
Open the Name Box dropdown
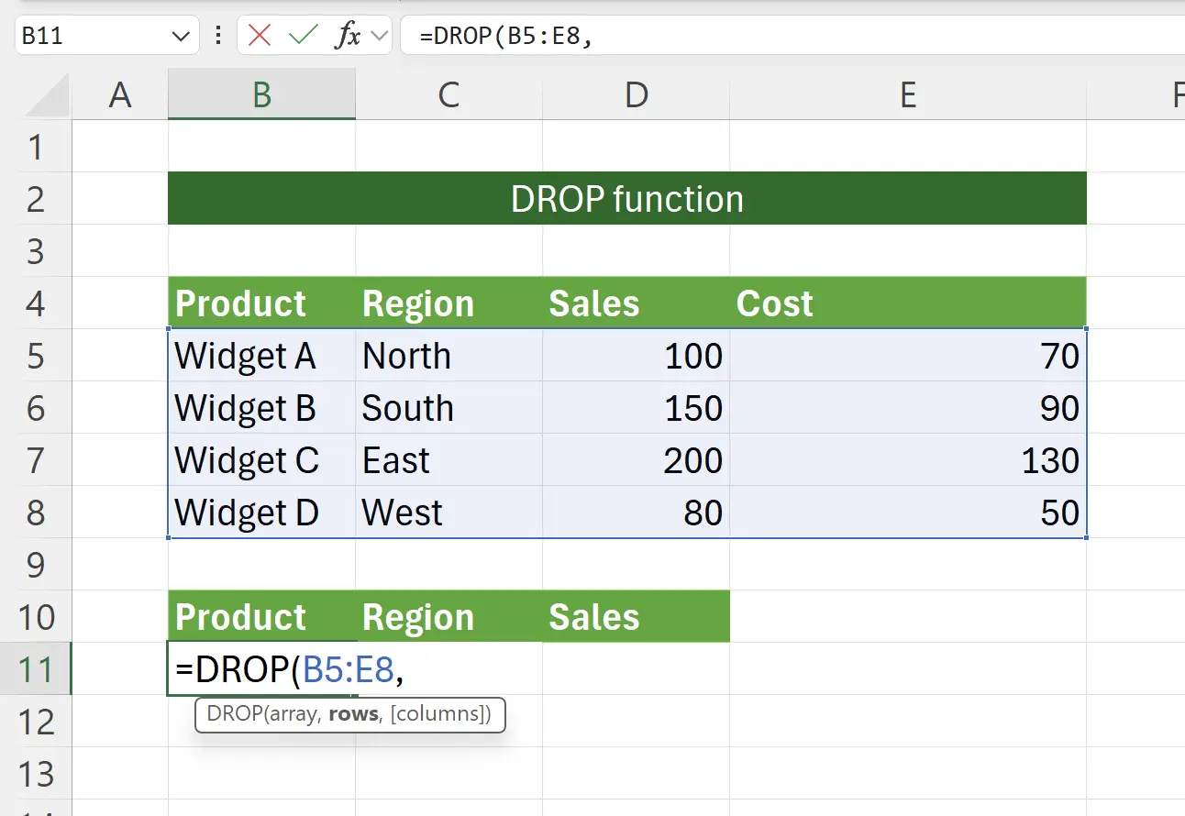pos(180,36)
